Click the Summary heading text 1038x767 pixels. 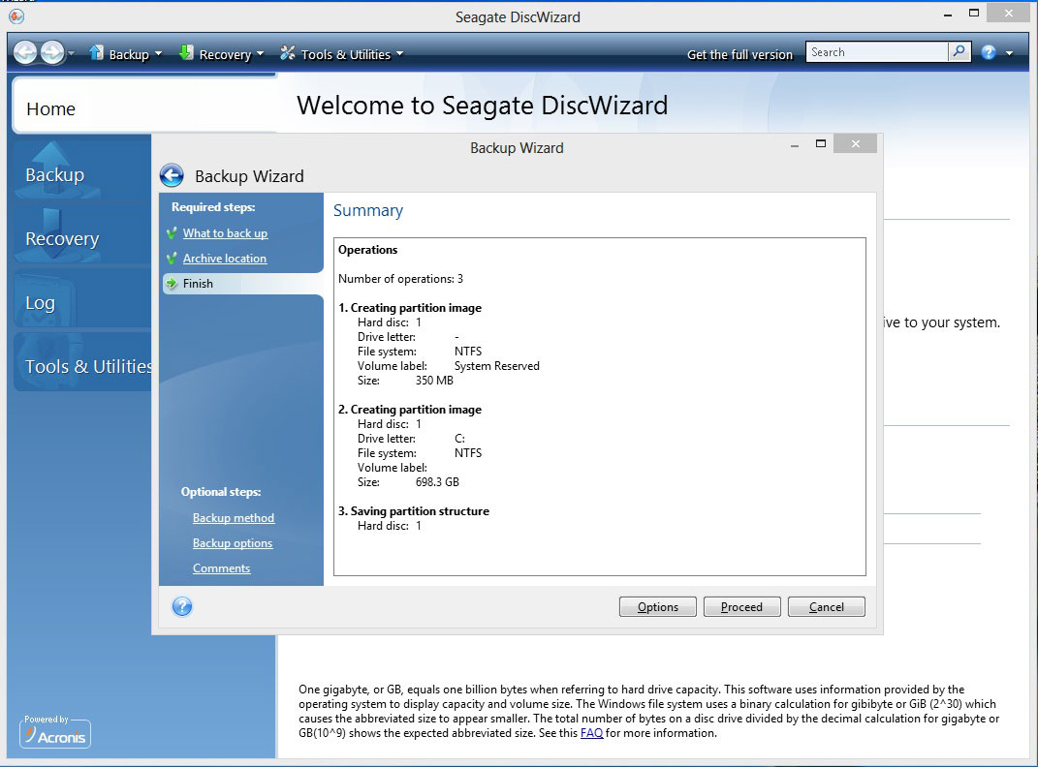click(x=368, y=210)
